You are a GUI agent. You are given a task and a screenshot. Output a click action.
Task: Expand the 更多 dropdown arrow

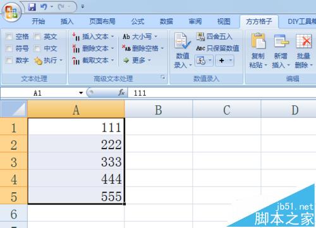tap(149, 60)
